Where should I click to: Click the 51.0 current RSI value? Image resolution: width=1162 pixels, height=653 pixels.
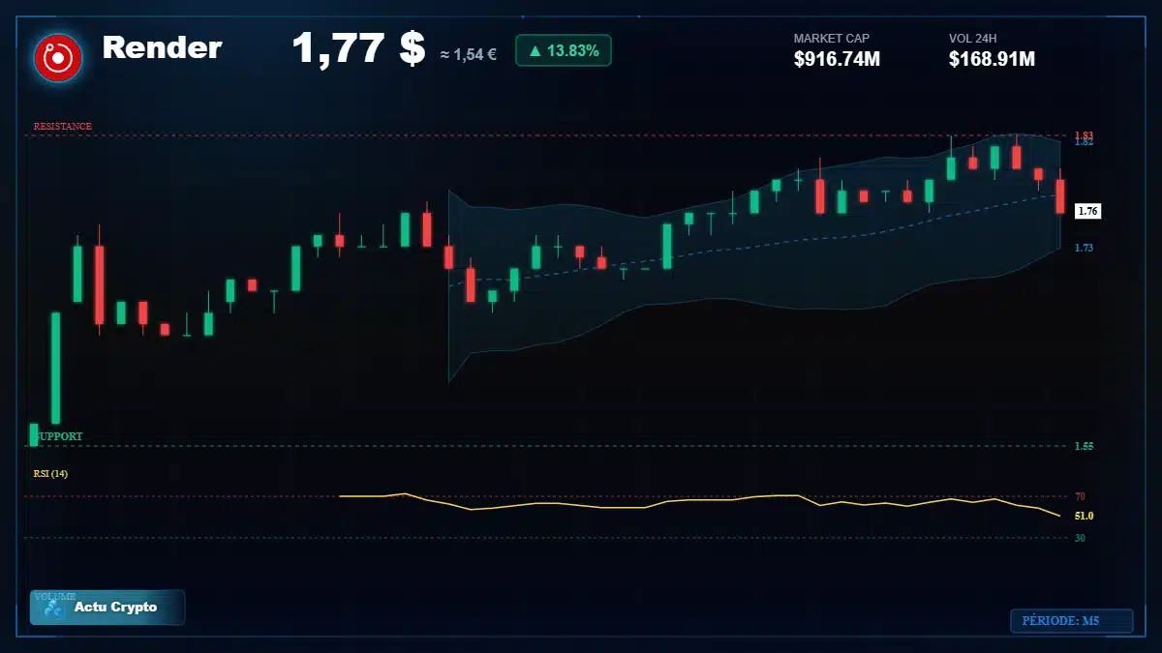click(x=1084, y=516)
